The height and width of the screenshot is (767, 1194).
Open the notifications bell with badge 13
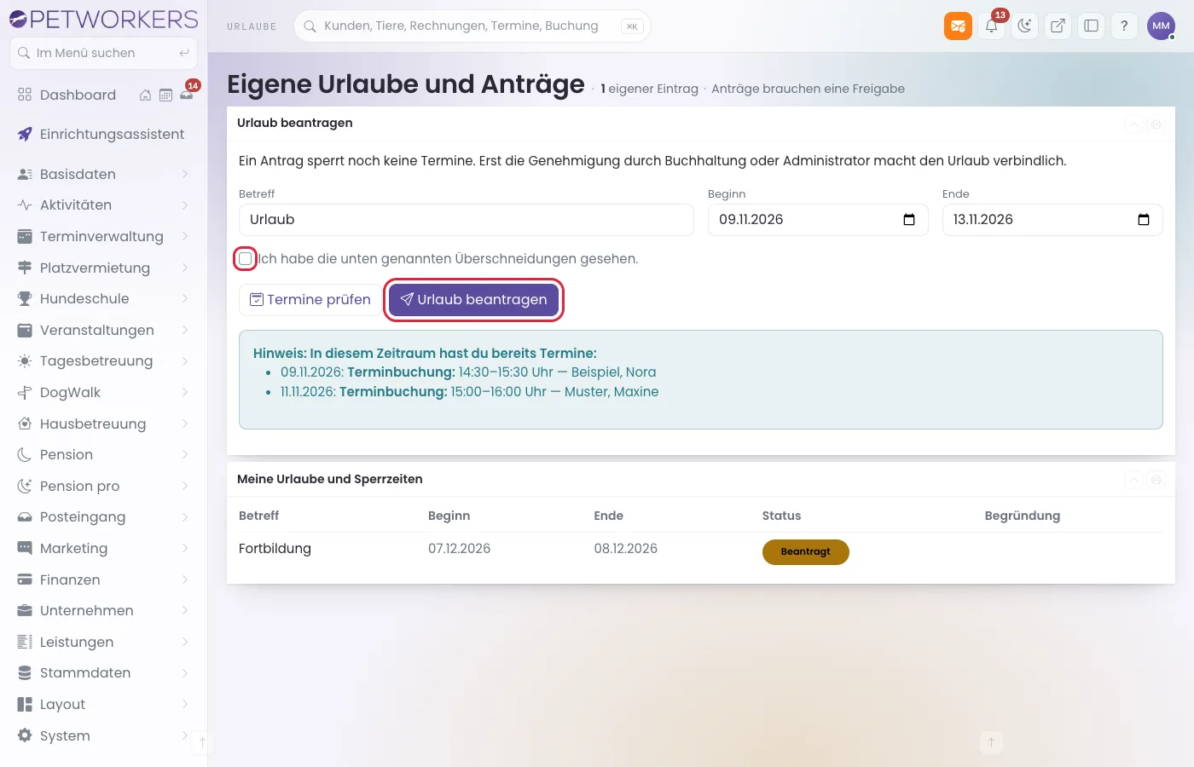[991, 26]
